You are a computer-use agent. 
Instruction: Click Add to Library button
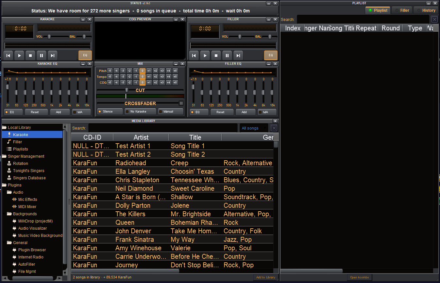(x=265, y=277)
